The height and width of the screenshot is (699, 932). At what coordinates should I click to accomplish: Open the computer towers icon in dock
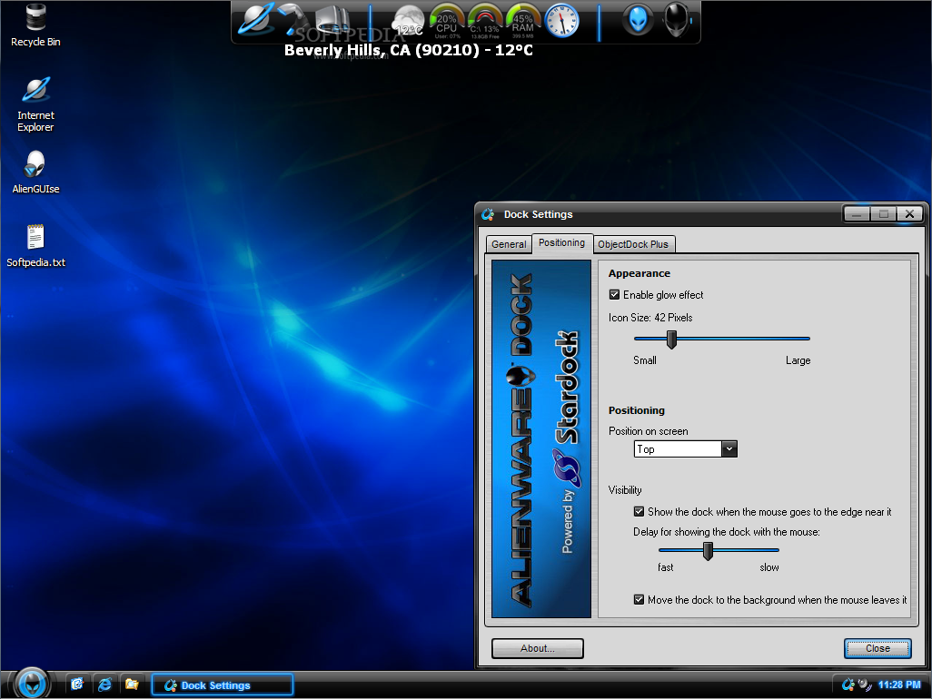click(x=332, y=20)
